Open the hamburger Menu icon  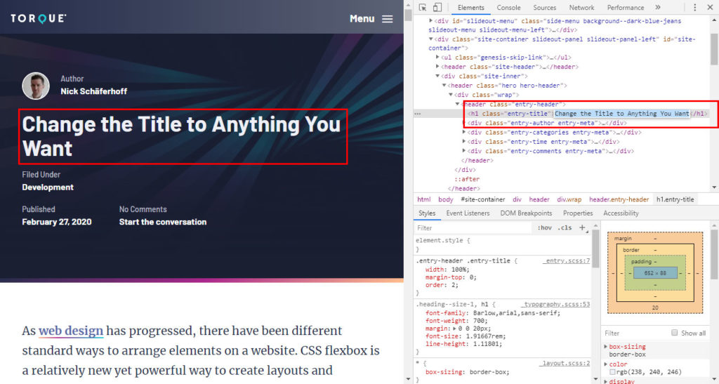click(x=388, y=19)
